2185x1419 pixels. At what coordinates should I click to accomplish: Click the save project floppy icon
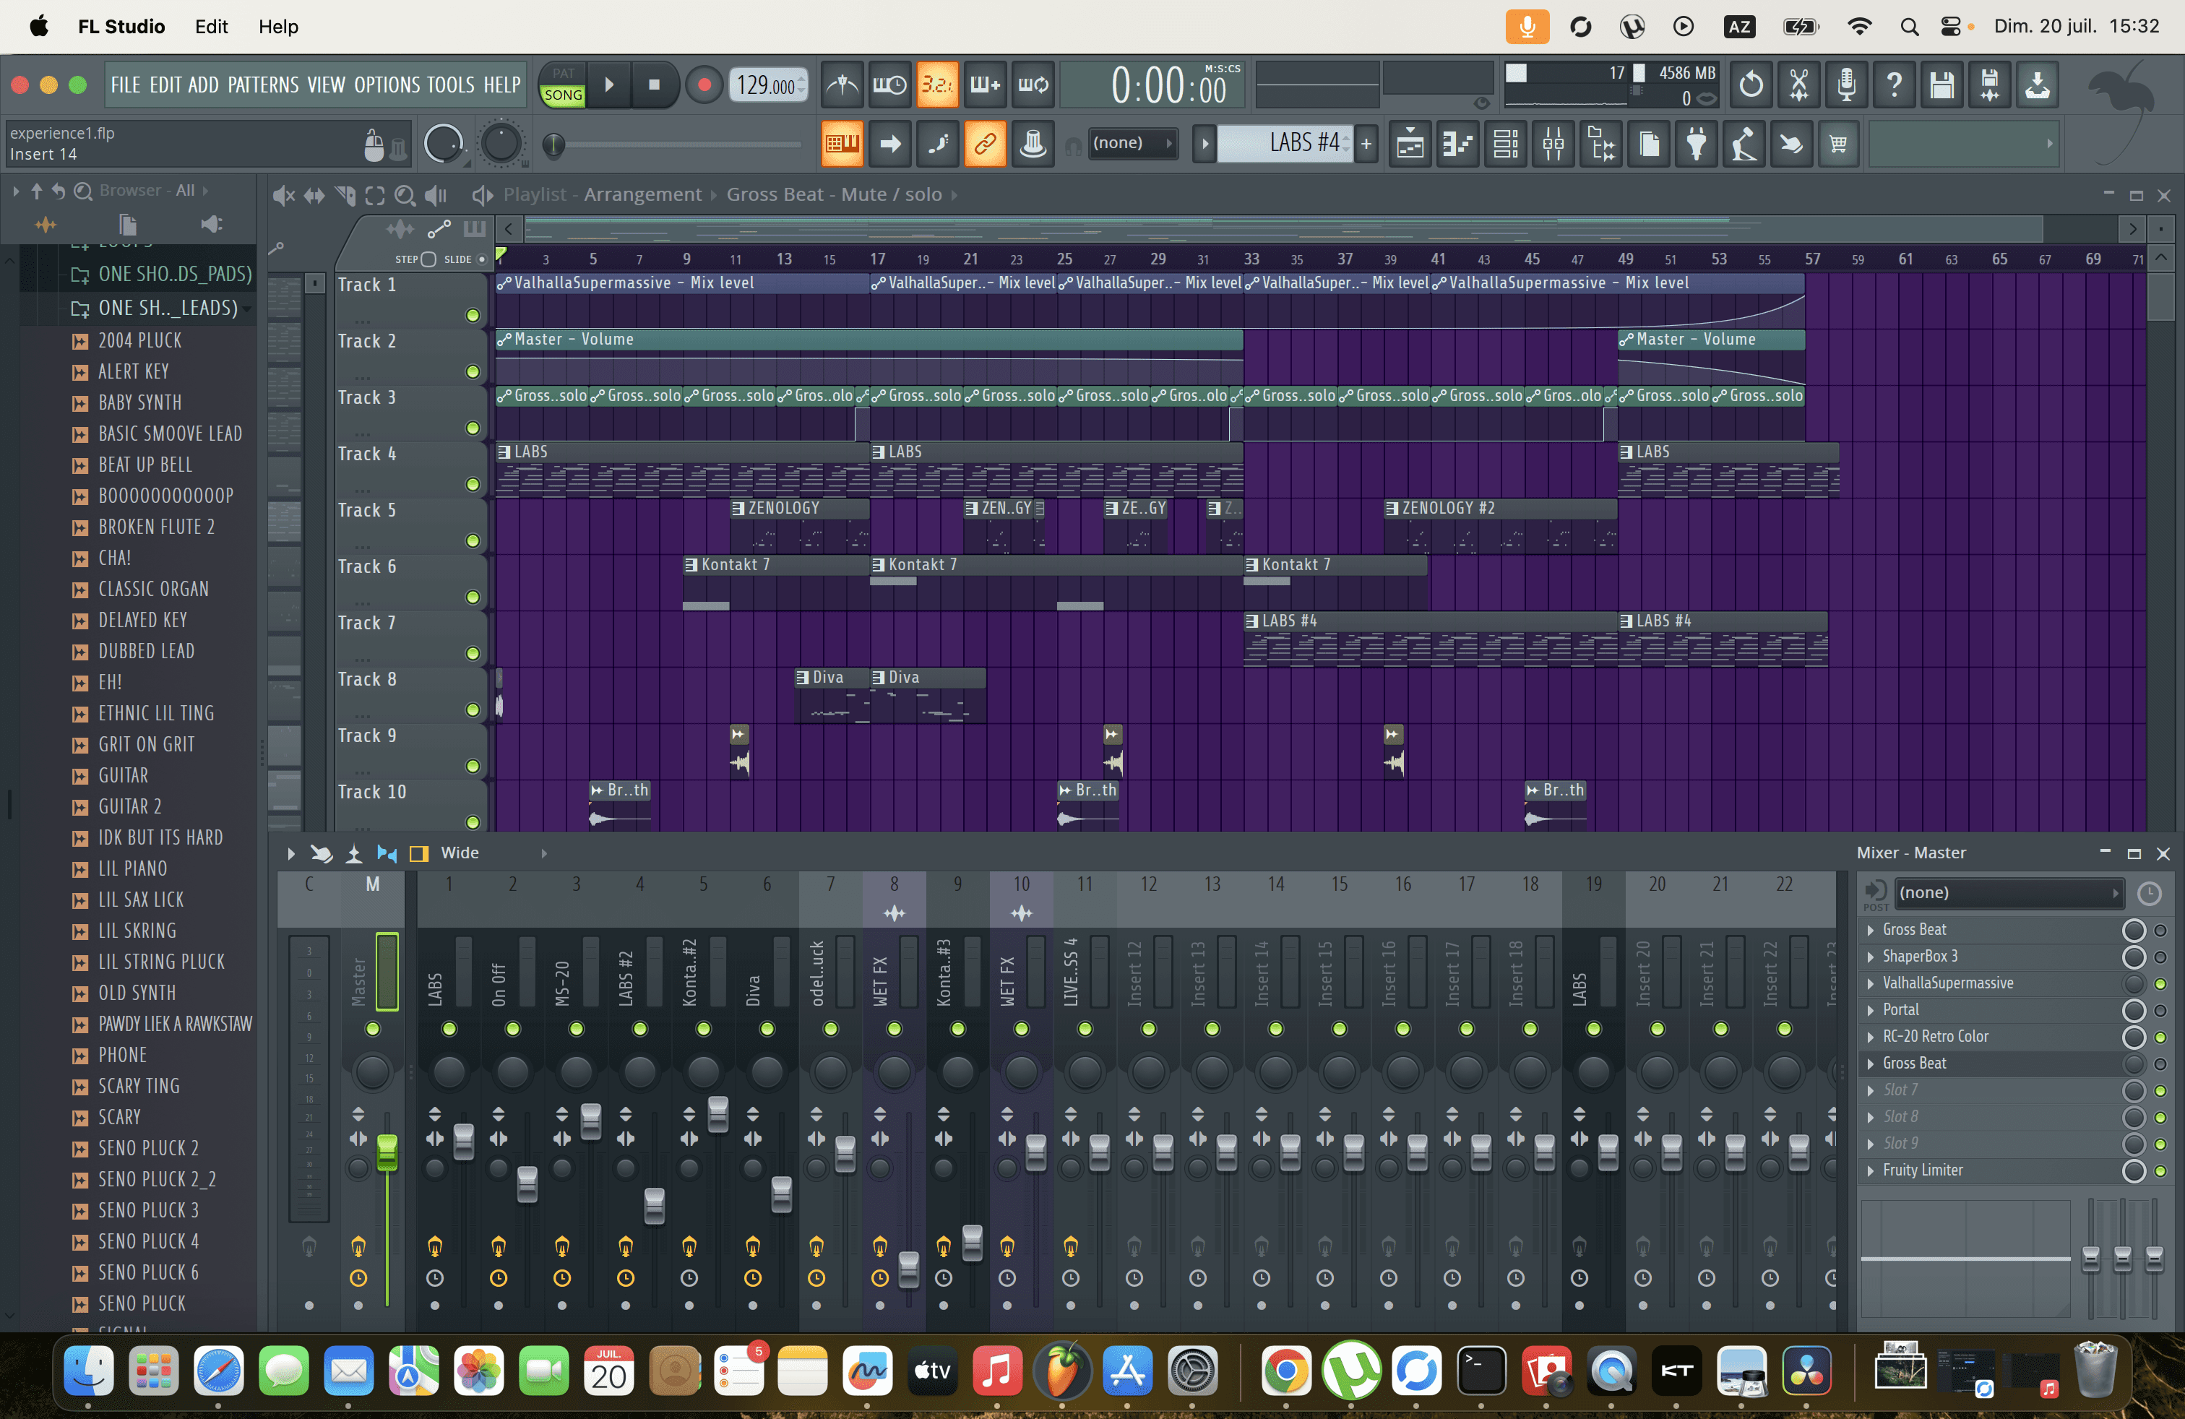pos(1941,85)
